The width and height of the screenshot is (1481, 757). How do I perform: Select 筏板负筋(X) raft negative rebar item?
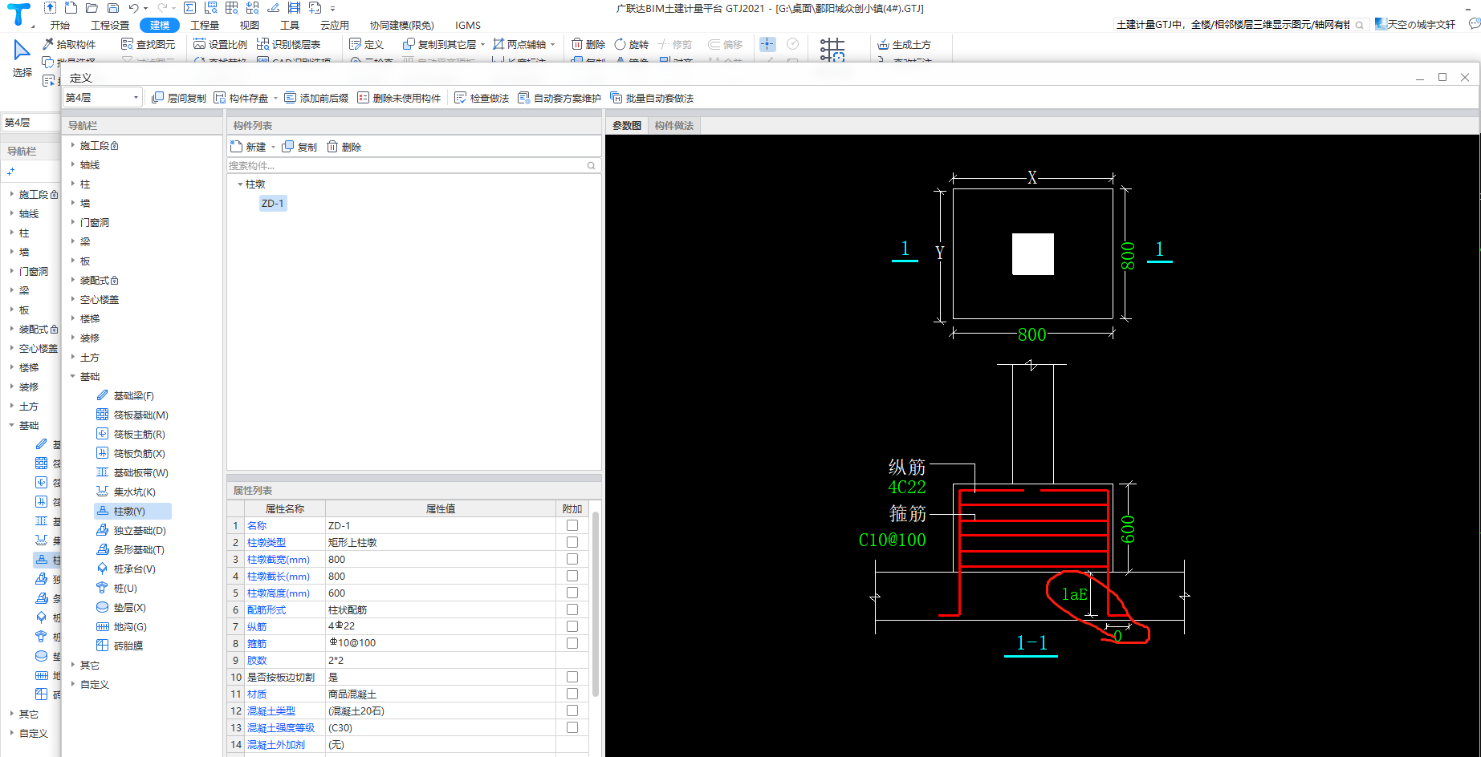[x=131, y=453]
